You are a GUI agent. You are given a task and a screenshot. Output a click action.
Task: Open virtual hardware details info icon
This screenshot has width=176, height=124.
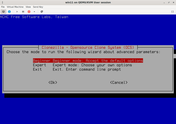(x=9, y=11)
